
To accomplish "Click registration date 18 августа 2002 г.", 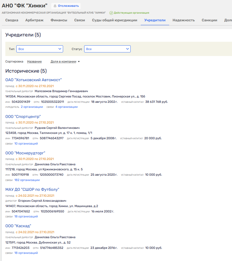I will (x=104, y=102).
